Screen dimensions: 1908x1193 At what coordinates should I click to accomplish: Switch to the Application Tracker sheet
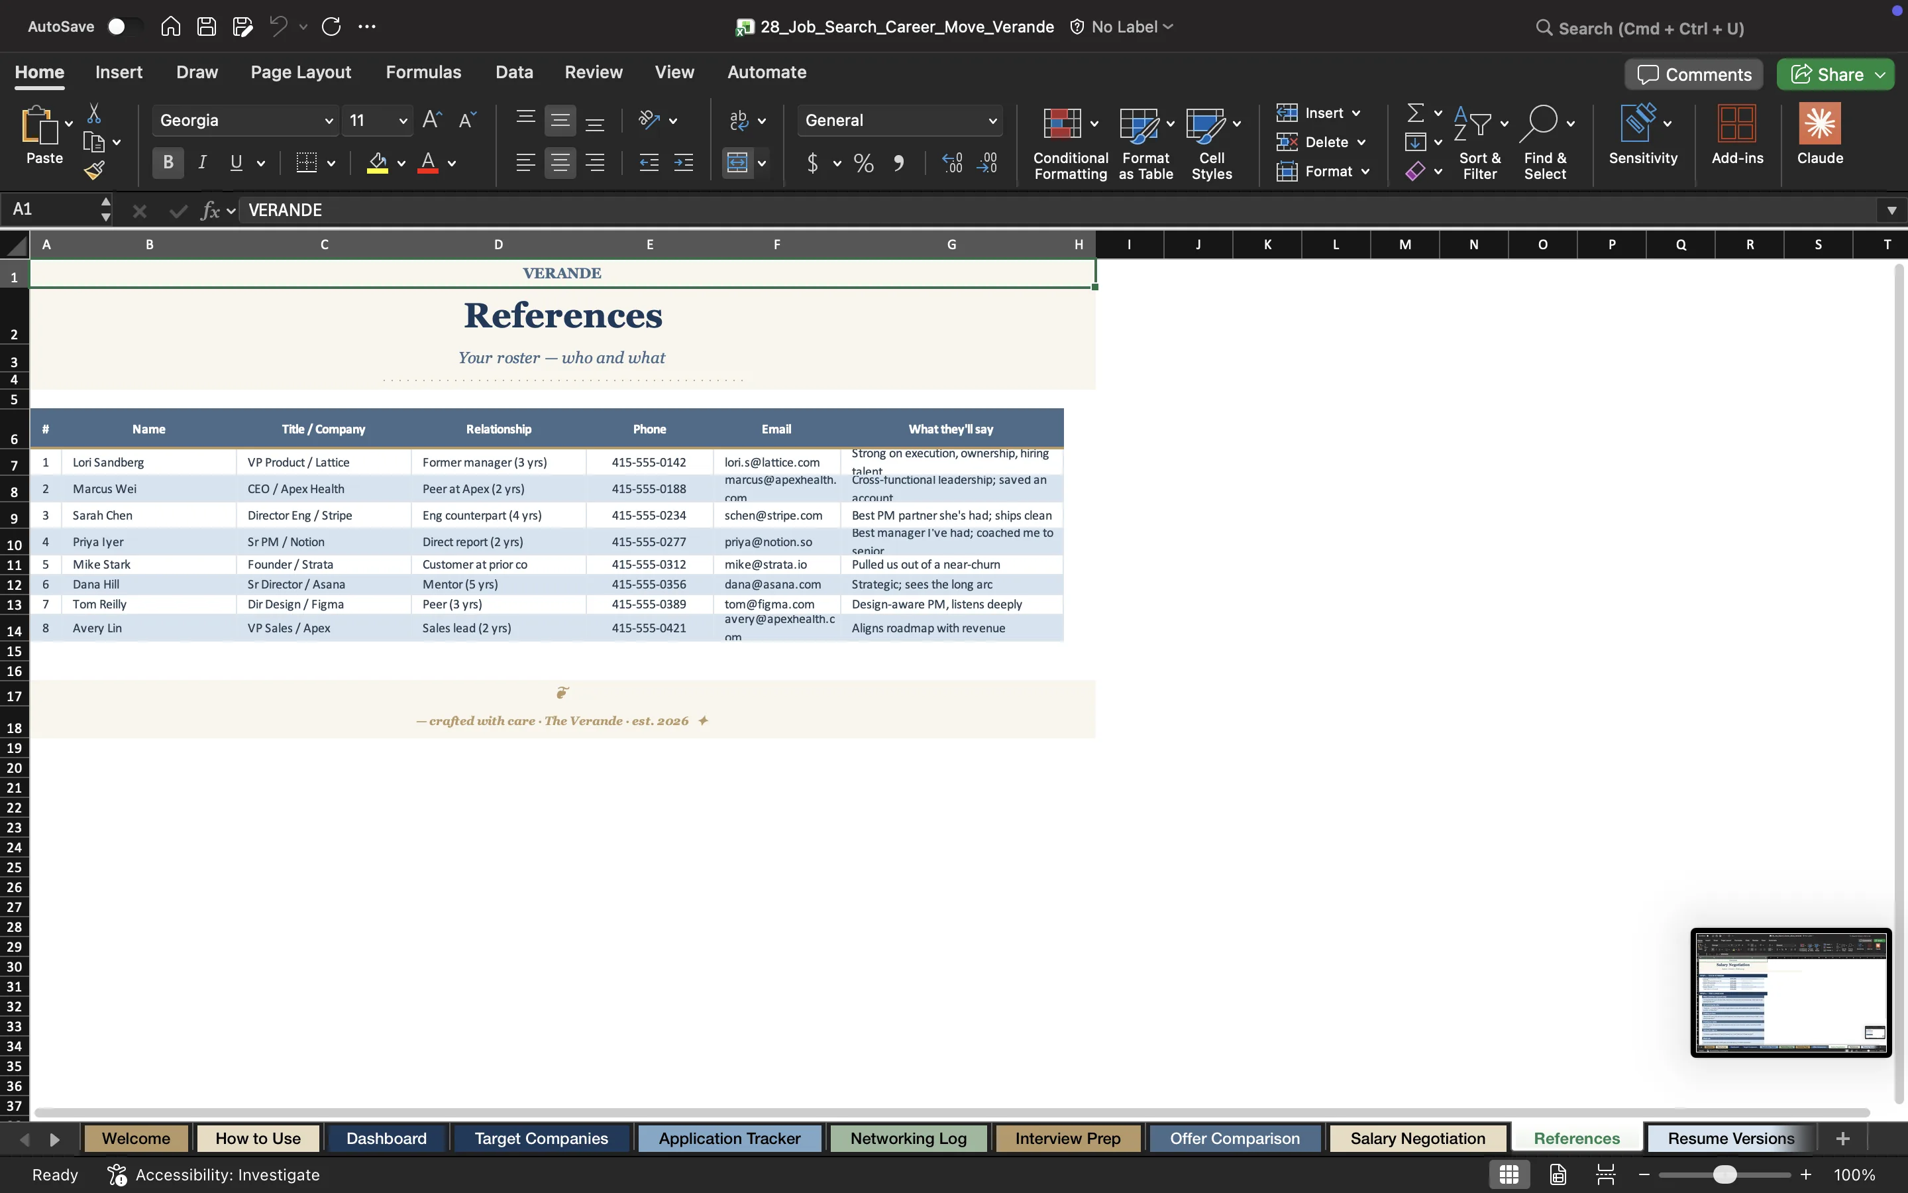click(x=729, y=1139)
